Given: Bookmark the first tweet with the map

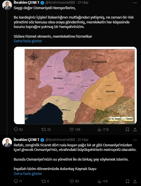Looking at the screenshot, I should pos(128,130).
